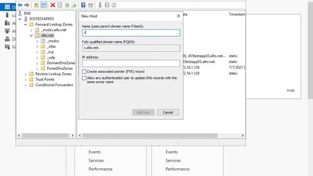Click the New Server toolbar icon
This screenshot has height=176, width=313.
[x=100, y=5]
